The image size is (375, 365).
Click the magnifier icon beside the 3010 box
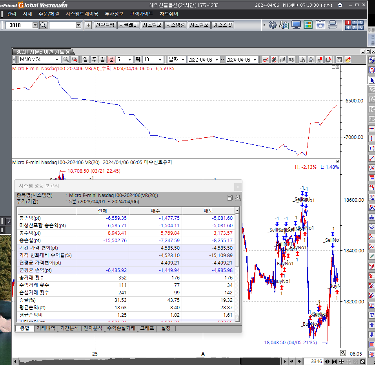43,25
